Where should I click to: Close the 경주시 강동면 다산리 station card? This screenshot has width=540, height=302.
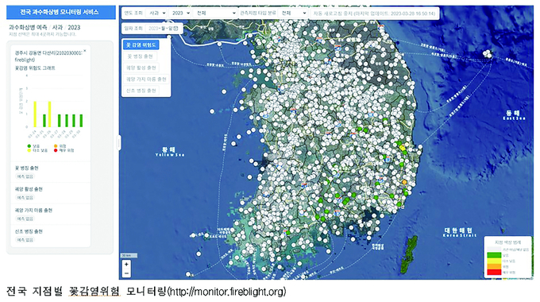tap(85, 51)
